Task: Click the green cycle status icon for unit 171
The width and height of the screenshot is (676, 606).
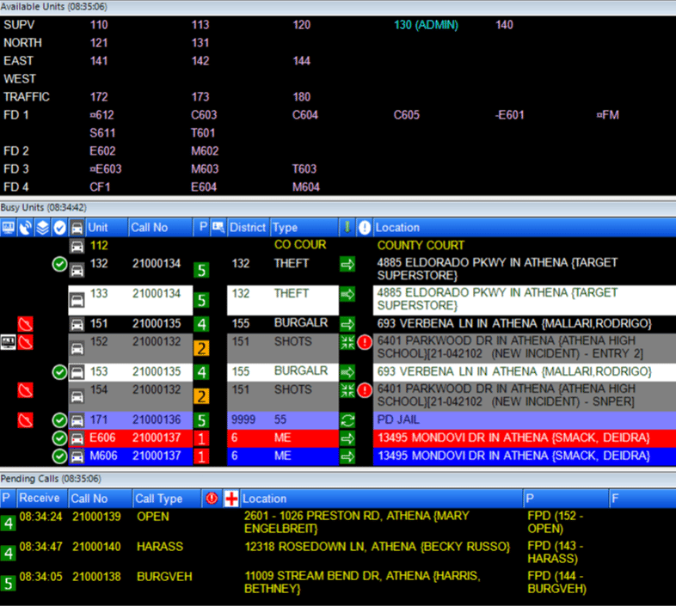Action: pyautogui.click(x=348, y=421)
